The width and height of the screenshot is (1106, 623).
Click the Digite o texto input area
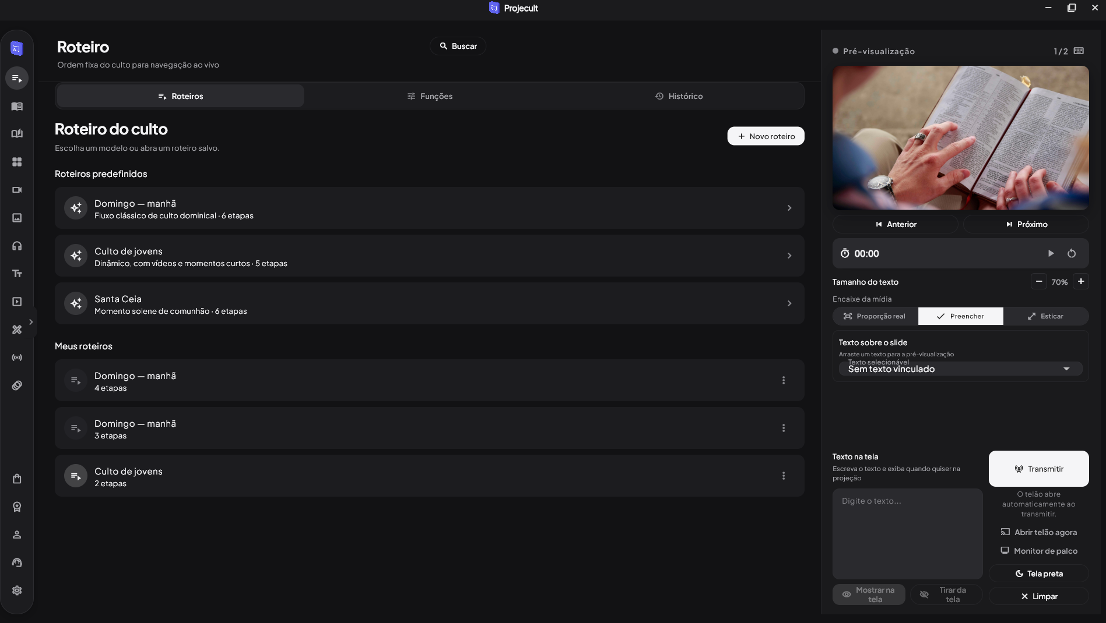908,534
